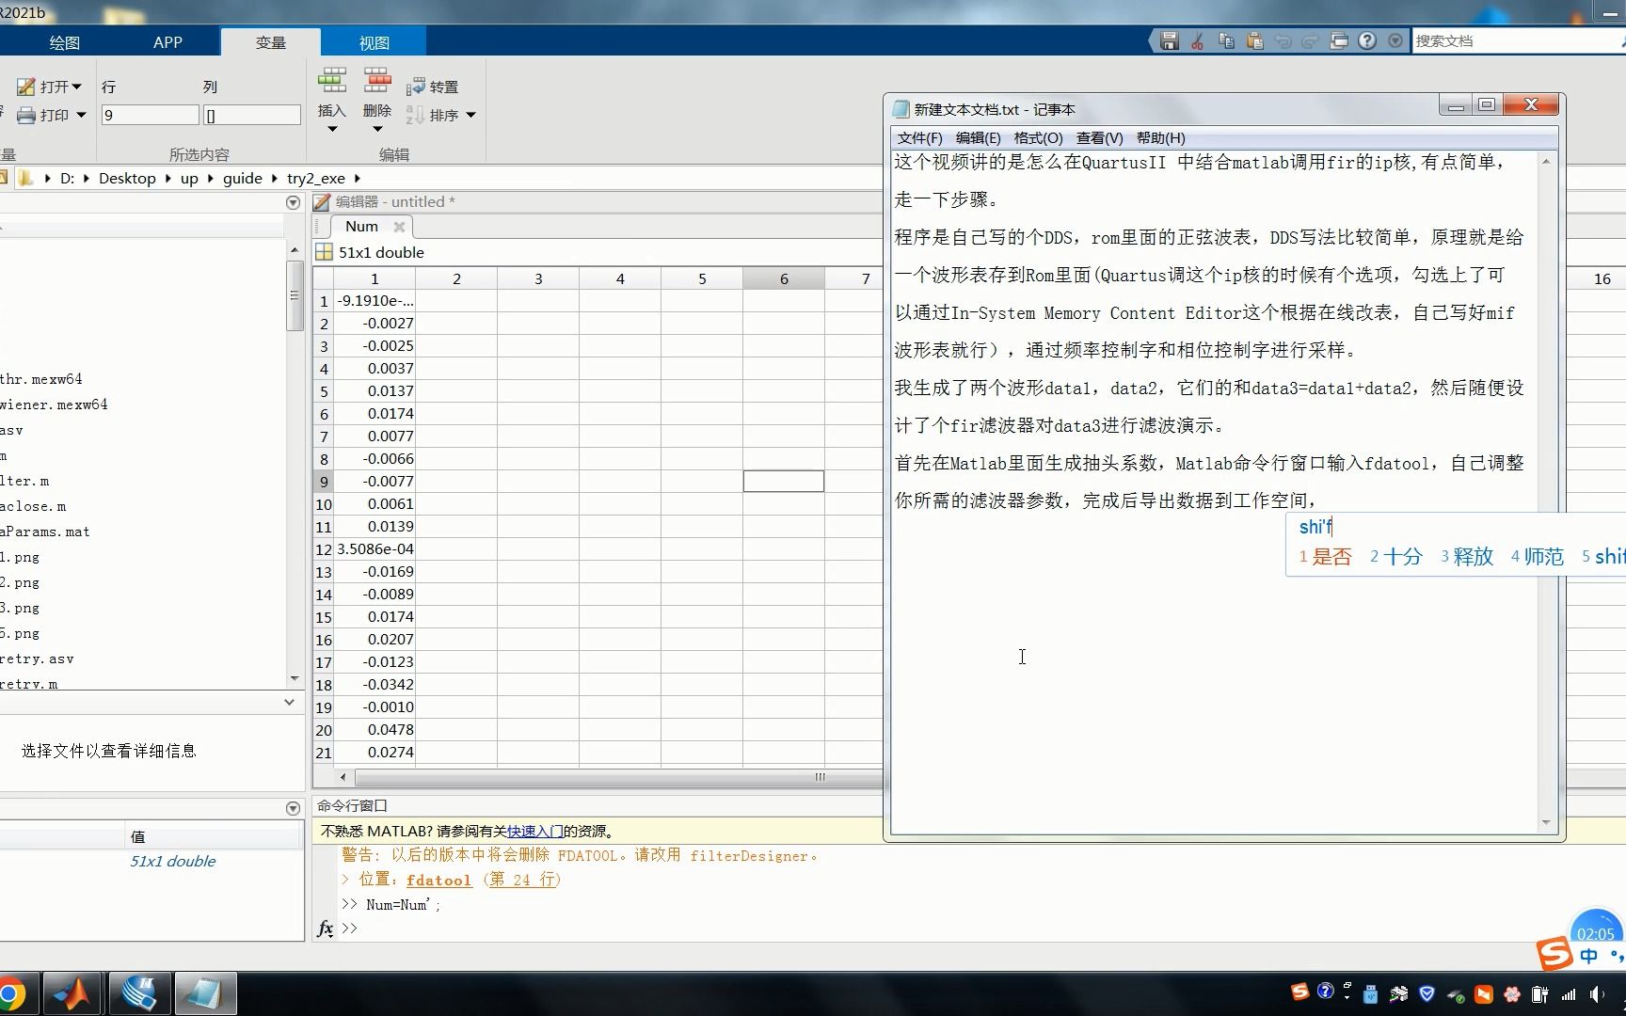This screenshot has height=1016, width=1626.
Task: Switch to the 视图 ribbon tab
Action: coord(374,41)
